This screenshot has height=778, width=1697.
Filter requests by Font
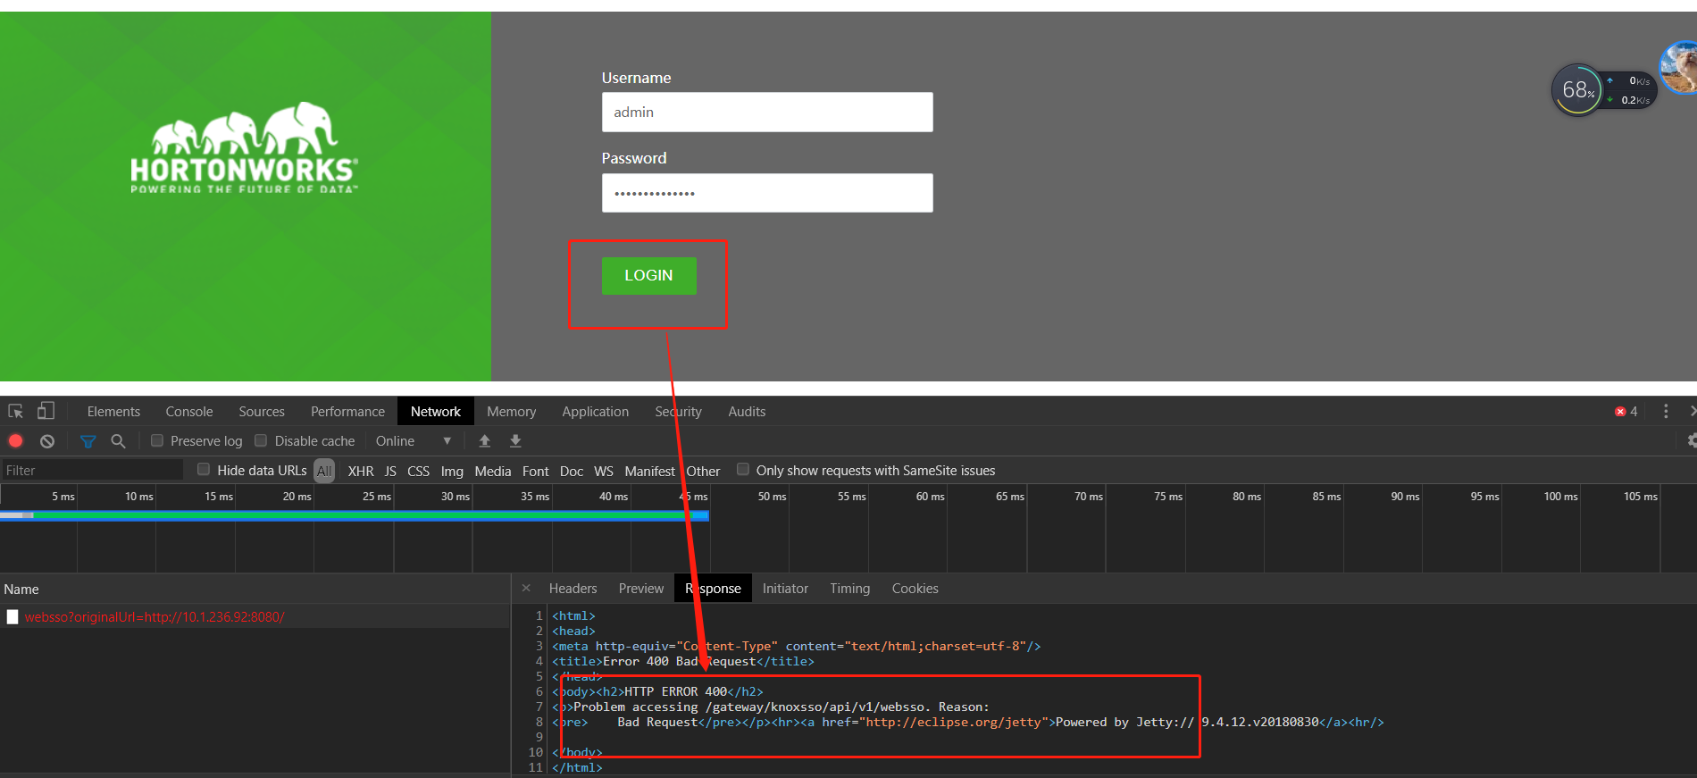point(536,471)
